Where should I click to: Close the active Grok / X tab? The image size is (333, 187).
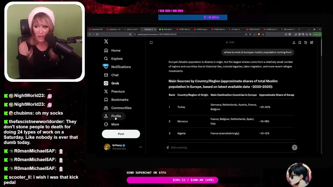155,29
